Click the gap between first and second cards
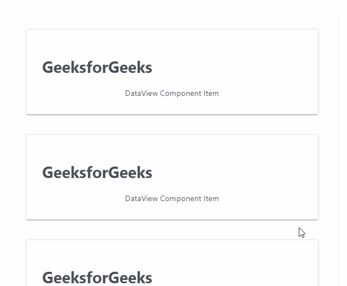Screen dimensions: 347x286 click(x=172, y=124)
